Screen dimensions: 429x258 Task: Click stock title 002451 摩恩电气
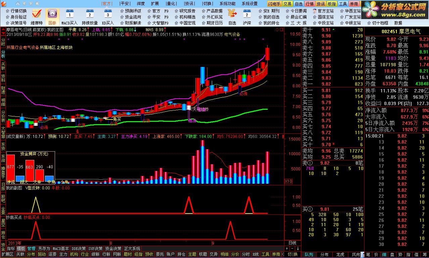[x=401, y=31]
